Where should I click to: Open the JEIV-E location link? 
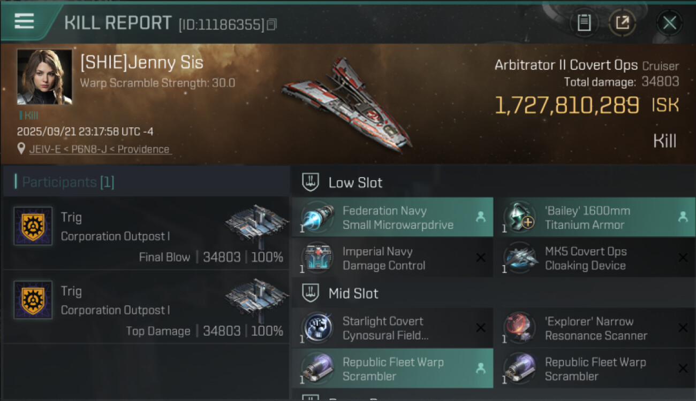tap(100, 149)
